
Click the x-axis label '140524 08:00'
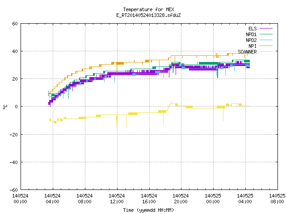pos(84,199)
